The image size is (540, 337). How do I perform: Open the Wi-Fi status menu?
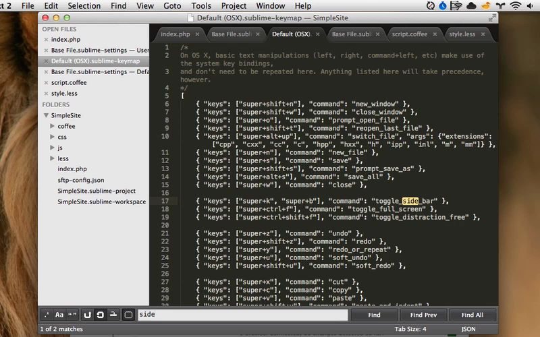pos(516,5)
